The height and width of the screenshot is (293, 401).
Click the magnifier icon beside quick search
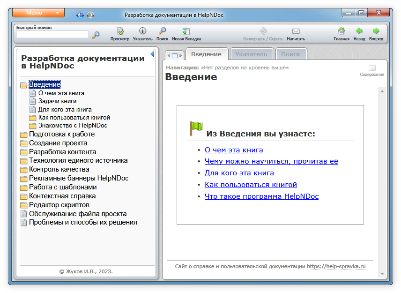pyautogui.click(x=96, y=35)
